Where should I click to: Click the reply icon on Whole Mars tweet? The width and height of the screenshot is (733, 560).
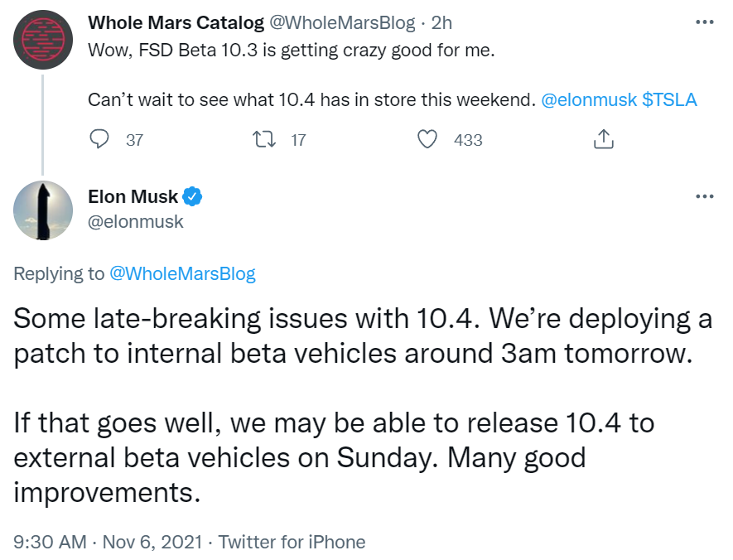pyautogui.click(x=100, y=139)
